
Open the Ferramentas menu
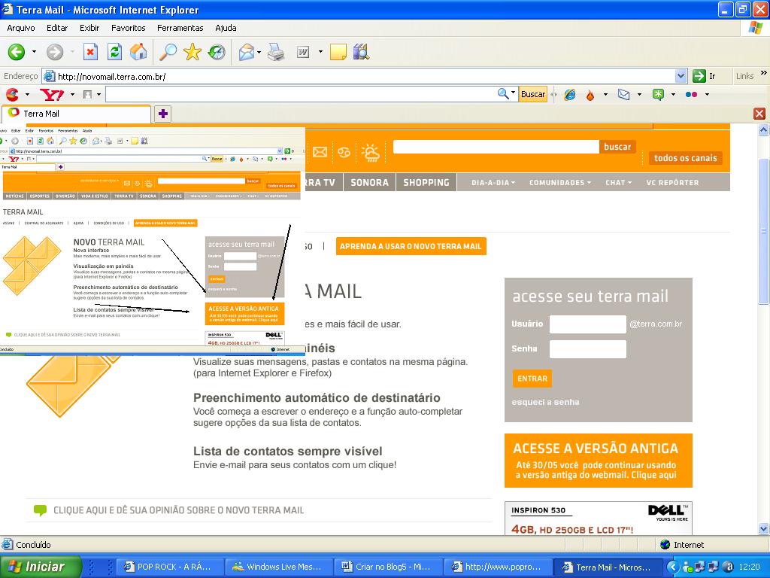tap(180, 28)
